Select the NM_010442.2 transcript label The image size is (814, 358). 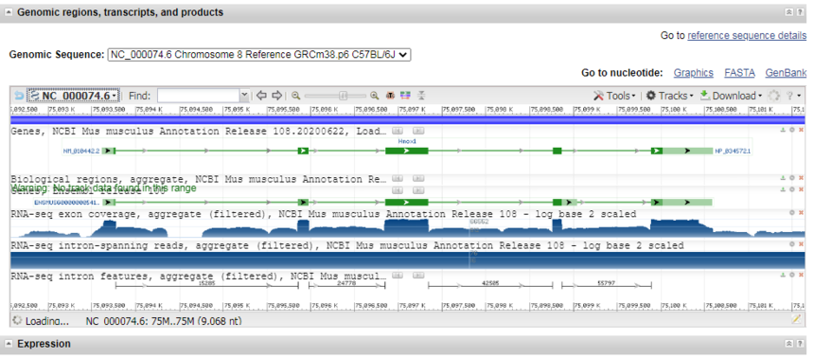tap(81, 151)
